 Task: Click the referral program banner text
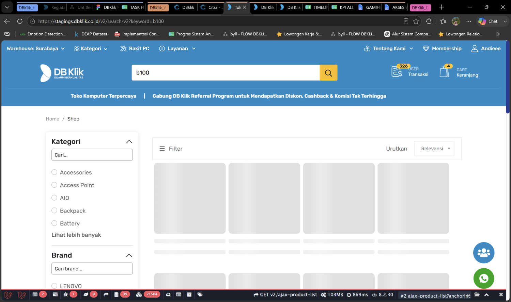coord(269,96)
